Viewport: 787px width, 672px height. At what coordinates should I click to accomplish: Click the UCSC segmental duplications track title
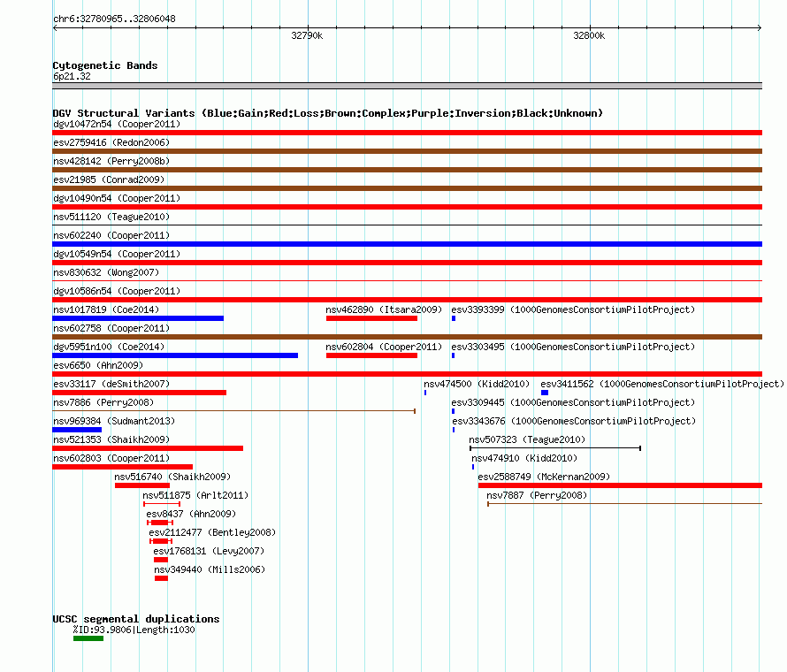click(135, 619)
